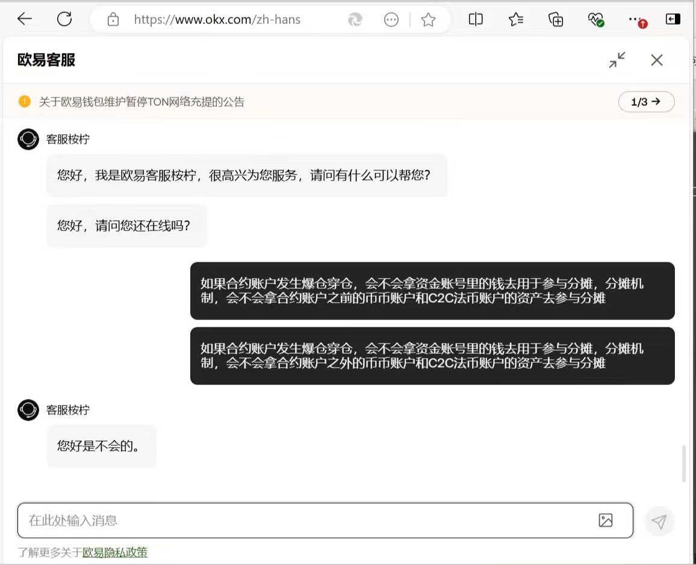Image resolution: width=696 pixels, height=565 pixels.
Task: Open split screen view icon
Action: coord(476,19)
